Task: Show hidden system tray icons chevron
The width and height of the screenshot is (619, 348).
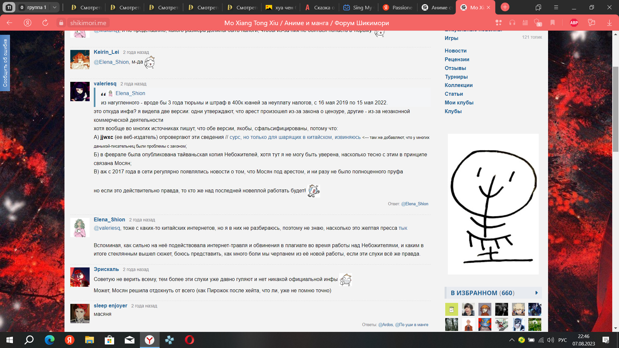Action: click(x=512, y=340)
